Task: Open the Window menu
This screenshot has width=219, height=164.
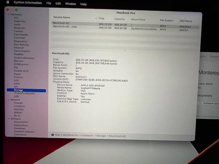Action: click(x=70, y=4)
